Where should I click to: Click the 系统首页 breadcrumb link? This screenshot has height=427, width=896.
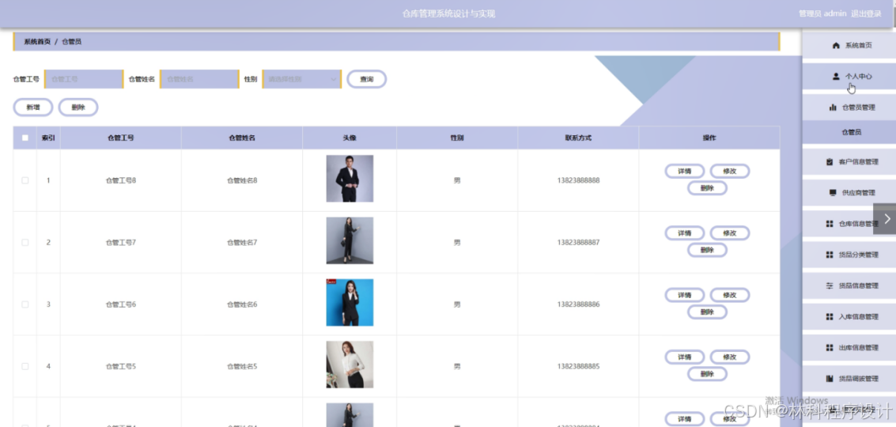click(37, 42)
